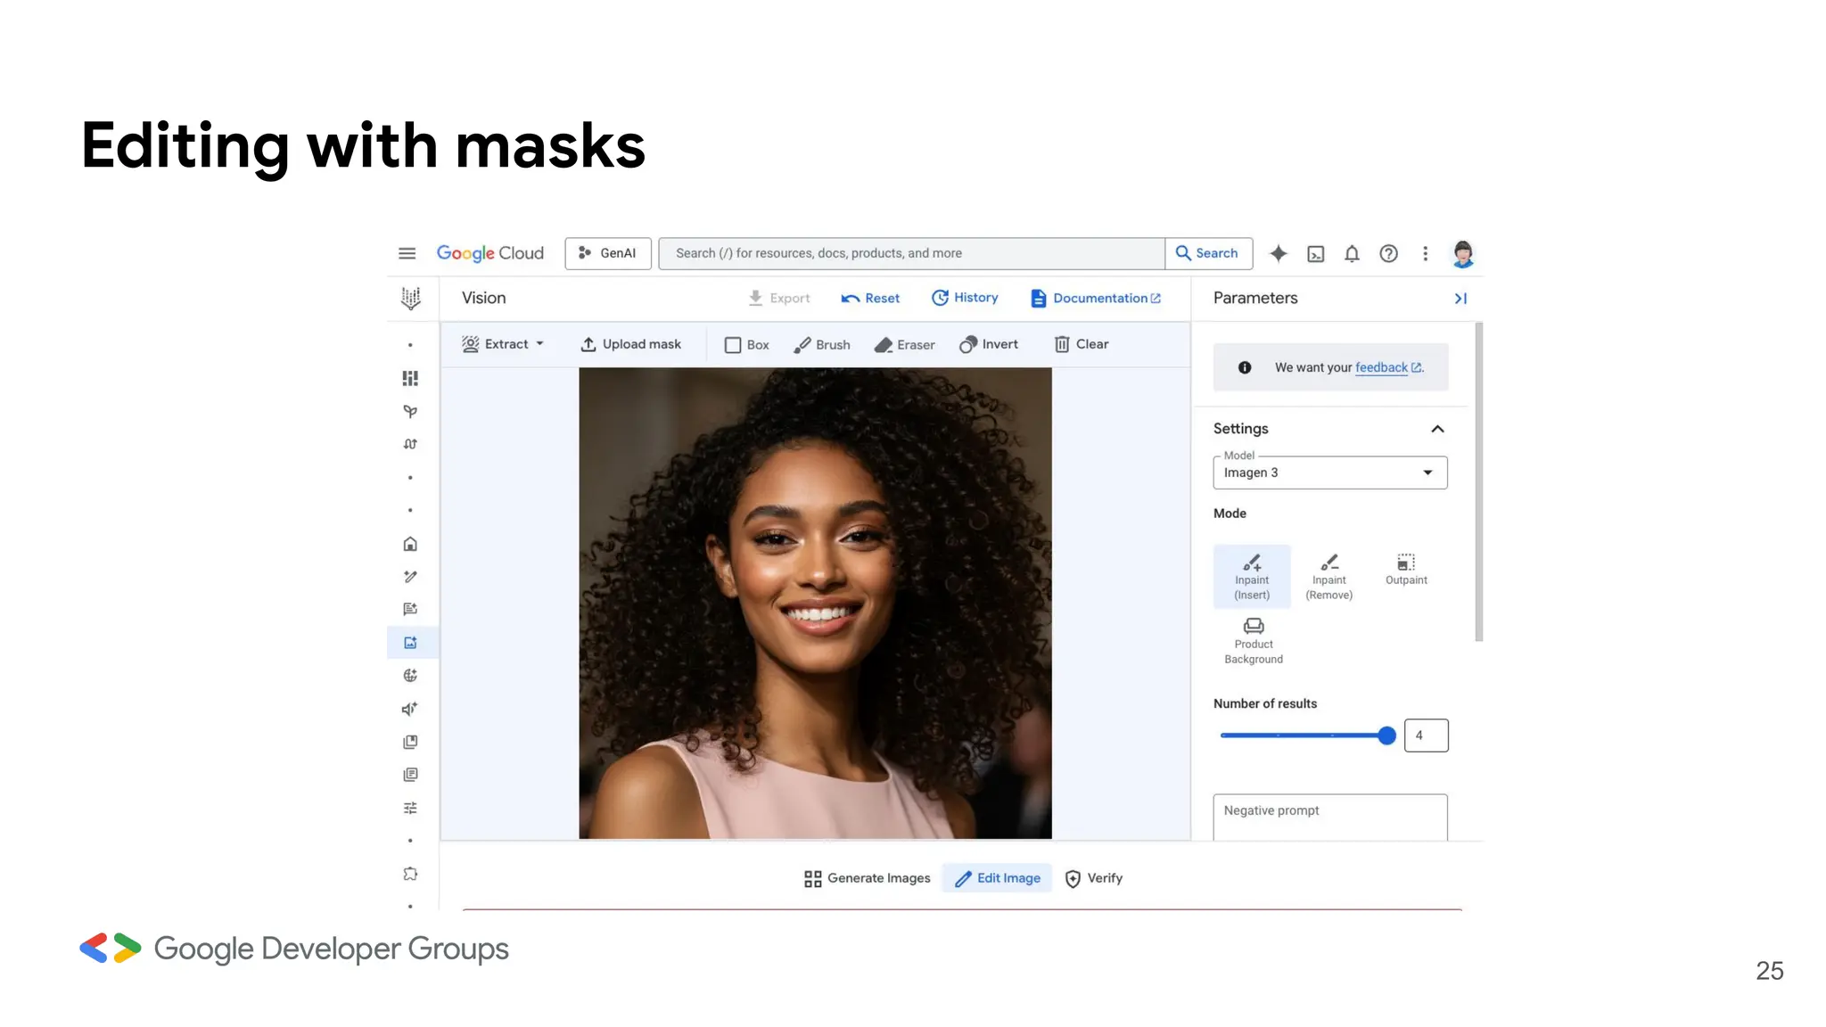
Task: Open the home-shaped sidebar icon
Action: (410, 544)
